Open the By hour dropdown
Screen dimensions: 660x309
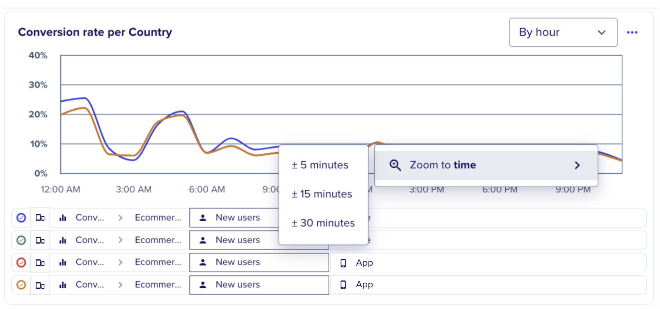coord(563,32)
